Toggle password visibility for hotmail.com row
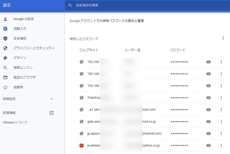Image resolution: width=230 pixels, height=154 pixels. coord(209,133)
